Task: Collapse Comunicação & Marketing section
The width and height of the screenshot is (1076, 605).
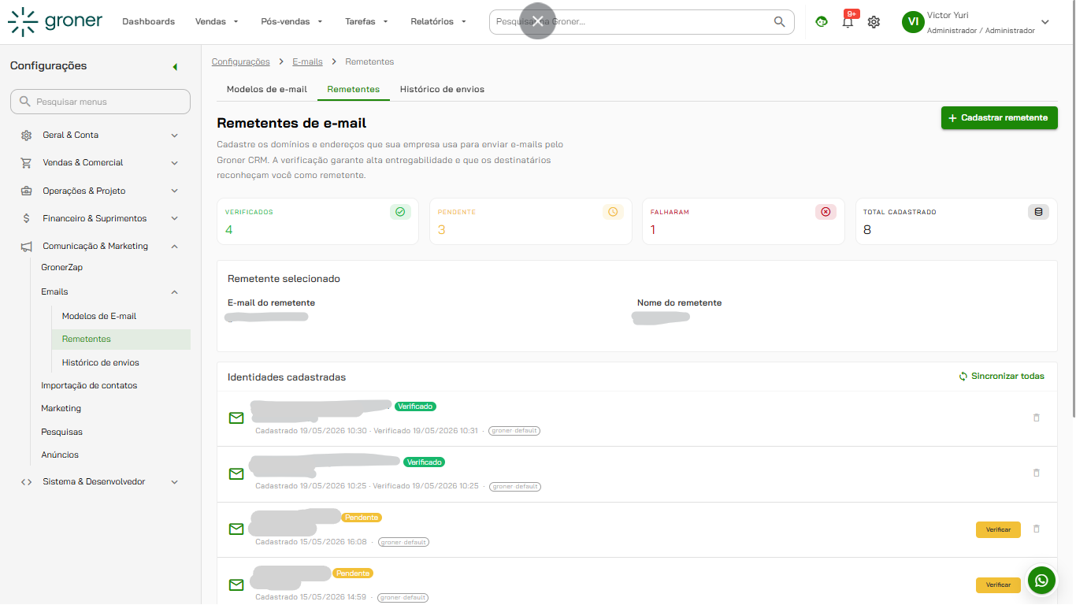Action: pyautogui.click(x=175, y=247)
